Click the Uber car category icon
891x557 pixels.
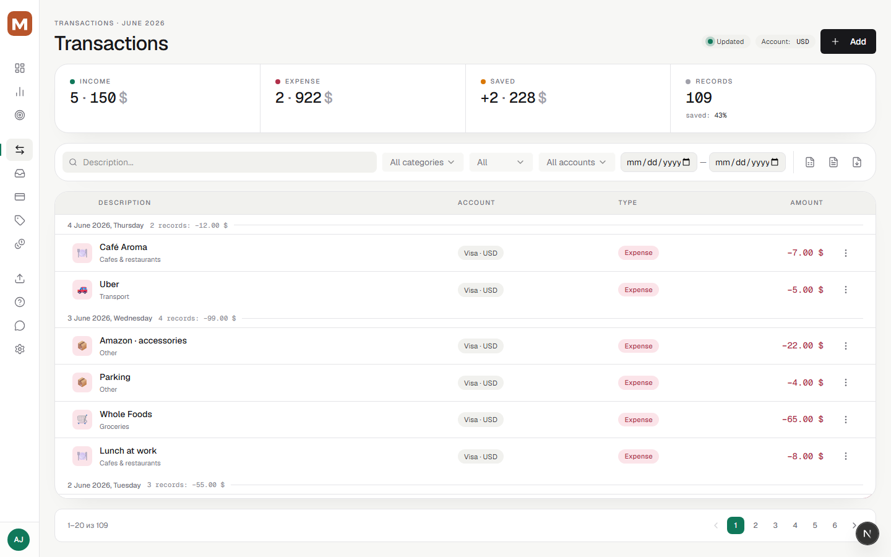pos(82,290)
